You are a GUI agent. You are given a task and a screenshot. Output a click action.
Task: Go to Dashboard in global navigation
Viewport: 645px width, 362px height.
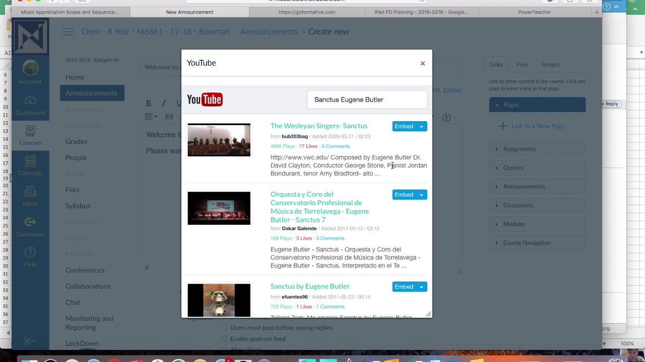pos(30,106)
